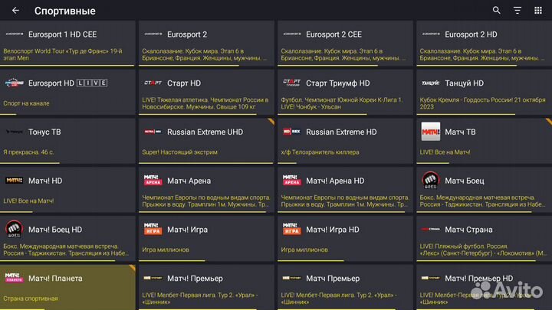The height and width of the screenshot is (310, 552).
Task: Click the Пляжный футбол program description
Action: (x=483, y=250)
